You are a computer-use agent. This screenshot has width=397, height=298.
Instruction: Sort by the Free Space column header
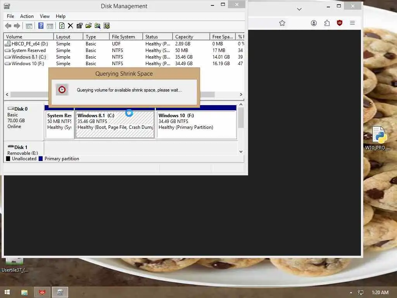point(223,37)
